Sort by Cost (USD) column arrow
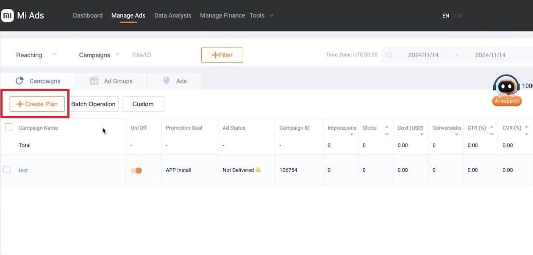This screenshot has height=255, width=533. click(422, 134)
